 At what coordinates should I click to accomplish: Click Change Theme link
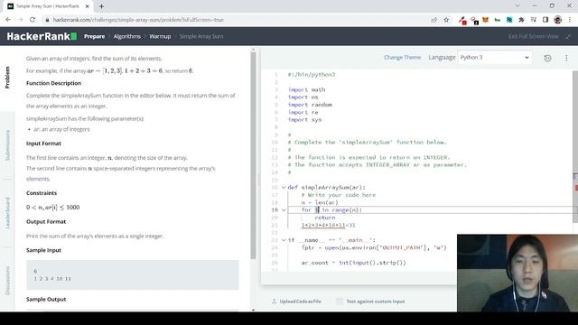coord(402,58)
